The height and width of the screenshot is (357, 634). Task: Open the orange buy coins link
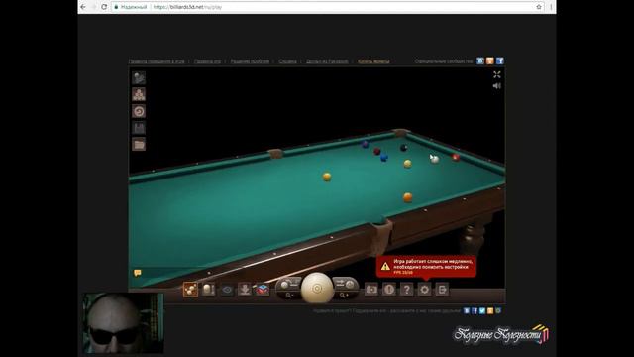pyautogui.click(x=373, y=61)
